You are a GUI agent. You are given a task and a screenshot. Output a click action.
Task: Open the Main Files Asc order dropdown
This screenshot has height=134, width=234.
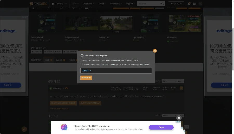click(x=181, y=81)
